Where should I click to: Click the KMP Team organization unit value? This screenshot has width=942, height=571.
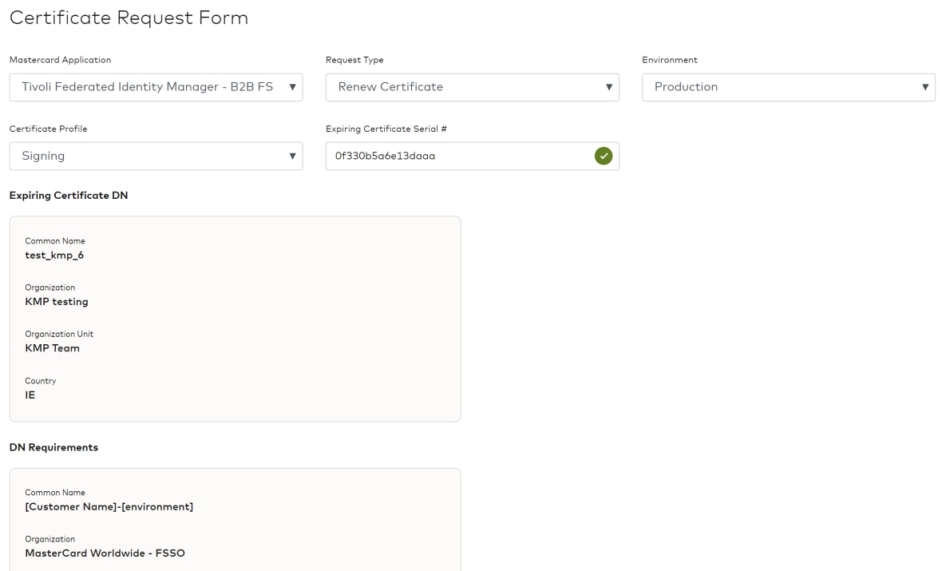click(53, 348)
